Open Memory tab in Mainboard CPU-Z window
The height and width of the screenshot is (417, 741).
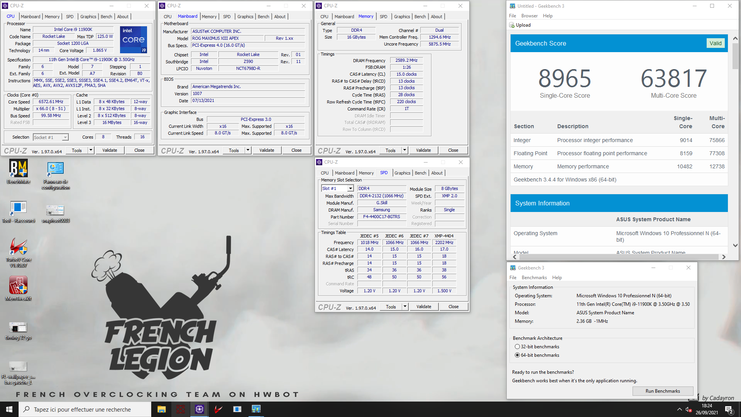(209, 17)
